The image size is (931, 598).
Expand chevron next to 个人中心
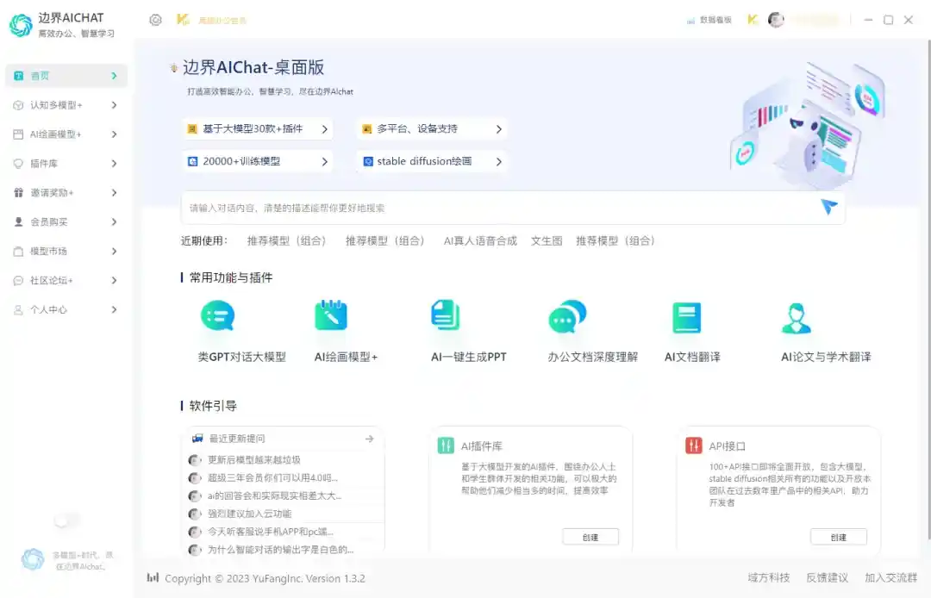(x=114, y=309)
